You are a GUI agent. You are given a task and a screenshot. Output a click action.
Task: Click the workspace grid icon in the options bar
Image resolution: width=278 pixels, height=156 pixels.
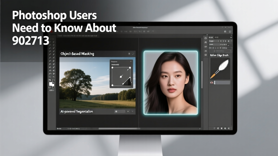(x=225, y=31)
